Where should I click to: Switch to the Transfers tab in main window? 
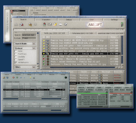46,20
